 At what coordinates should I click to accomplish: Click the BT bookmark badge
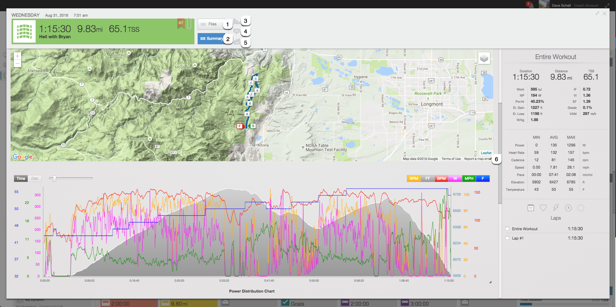coord(181,23)
